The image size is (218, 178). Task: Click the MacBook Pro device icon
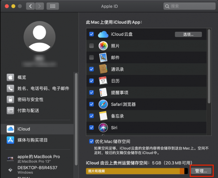click(x=10, y=159)
